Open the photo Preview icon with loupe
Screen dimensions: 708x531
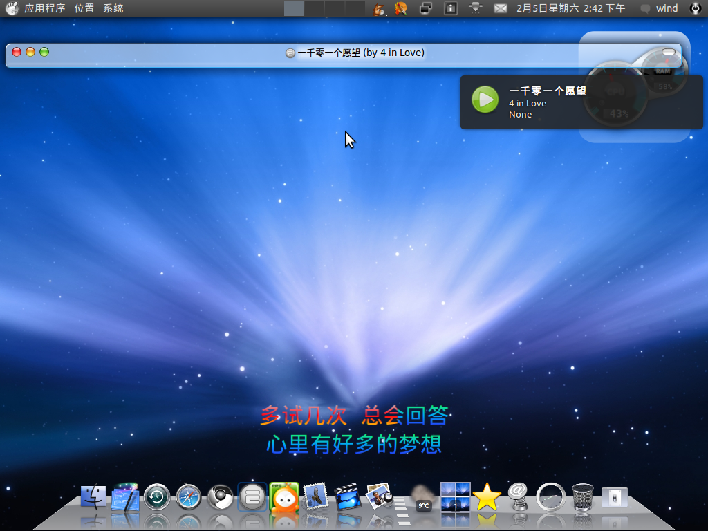point(380,496)
